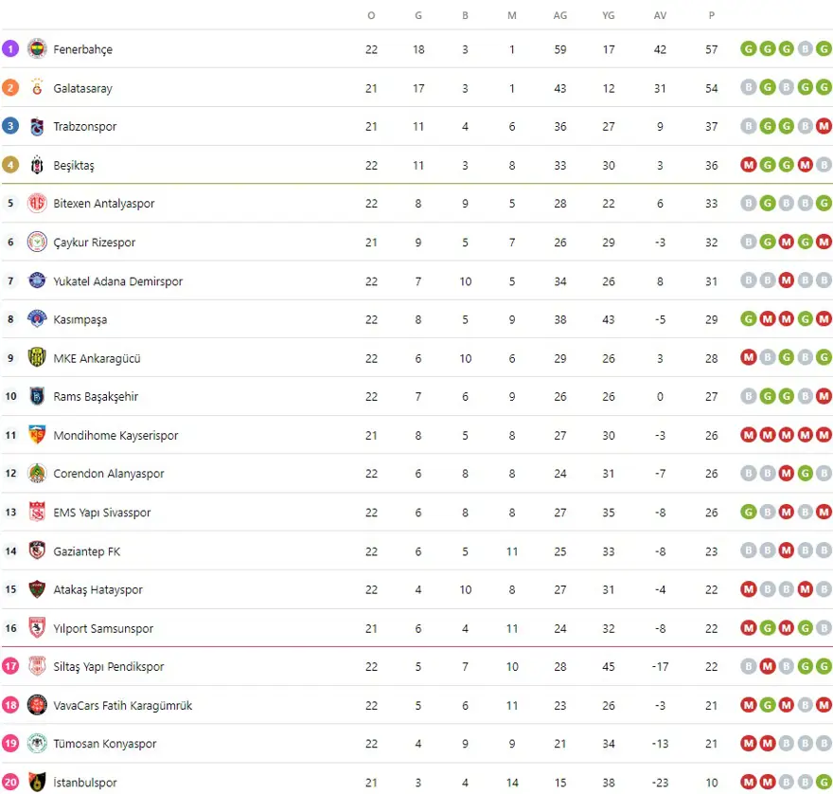833x794 pixels.
Task: Click the Fenerbahçe club logo
Action: click(x=37, y=48)
